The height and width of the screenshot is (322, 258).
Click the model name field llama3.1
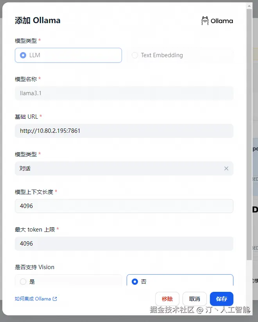click(x=124, y=93)
